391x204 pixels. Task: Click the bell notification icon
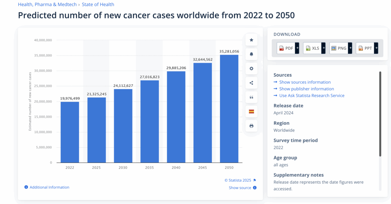pos(251,54)
